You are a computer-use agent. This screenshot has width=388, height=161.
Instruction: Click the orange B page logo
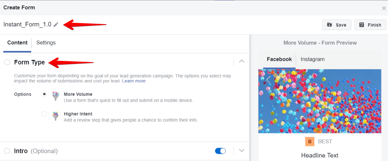310,141
